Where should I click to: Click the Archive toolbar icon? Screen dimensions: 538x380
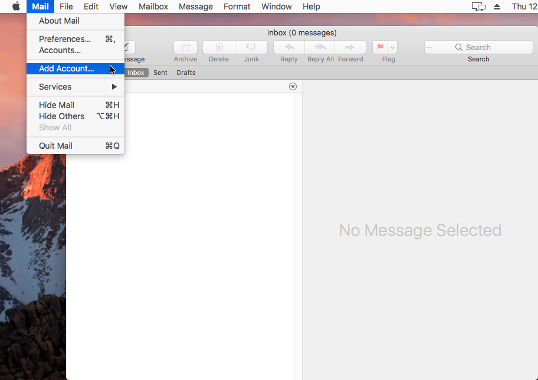pos(185,47)
